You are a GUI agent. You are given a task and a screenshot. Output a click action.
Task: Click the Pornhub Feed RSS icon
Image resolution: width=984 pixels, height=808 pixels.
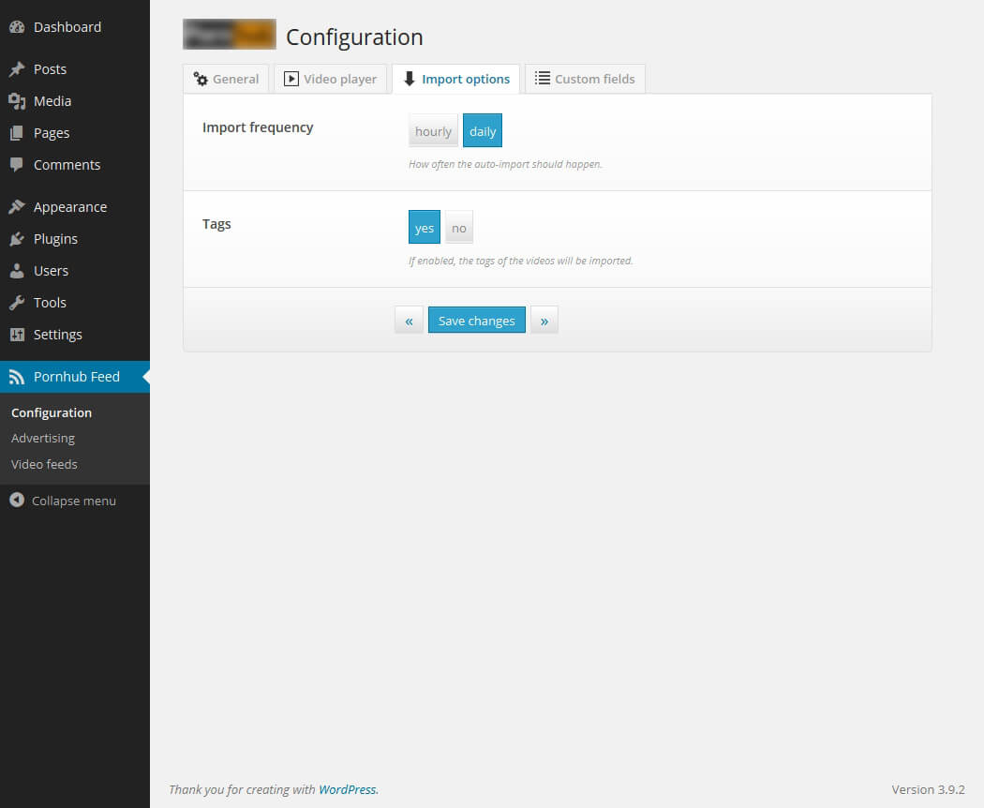point(17,377)
